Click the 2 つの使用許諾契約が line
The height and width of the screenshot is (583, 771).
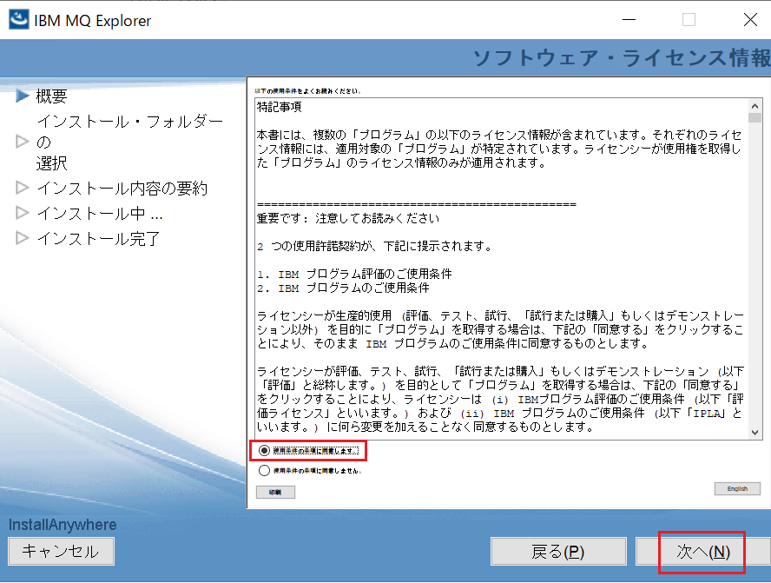[374, 246]
